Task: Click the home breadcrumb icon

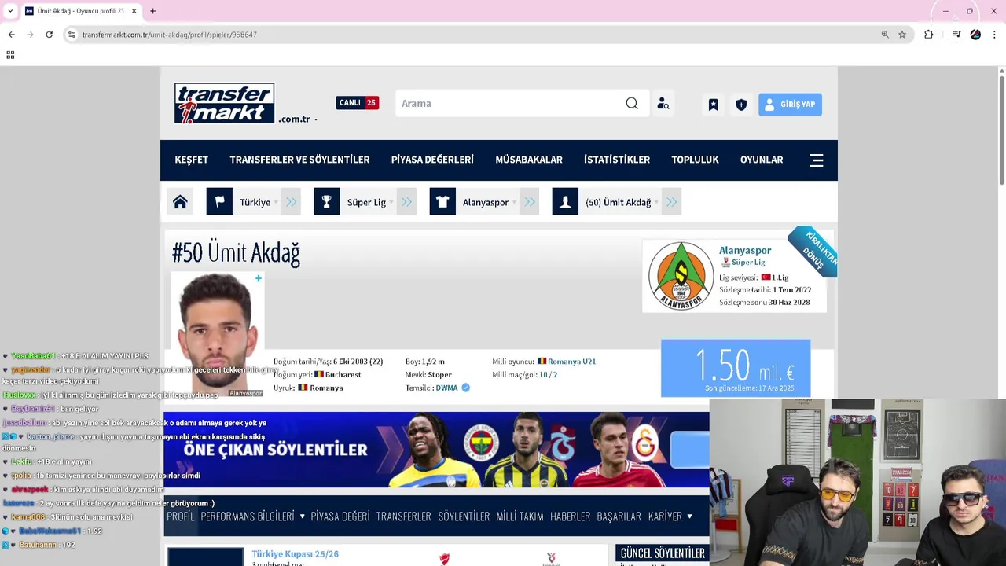Action: coord(180,202)
